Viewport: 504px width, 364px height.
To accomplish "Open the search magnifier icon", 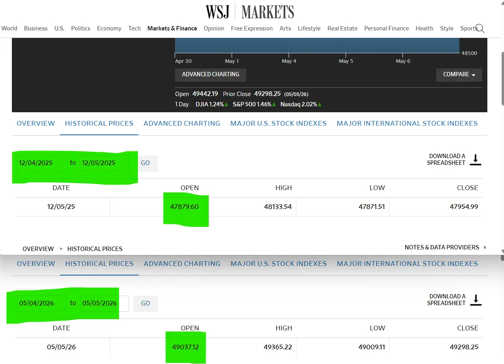I will coord(479,28).
